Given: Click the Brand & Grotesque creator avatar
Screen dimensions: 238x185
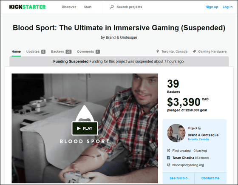Looking at the screenshot, I should 176,133.
